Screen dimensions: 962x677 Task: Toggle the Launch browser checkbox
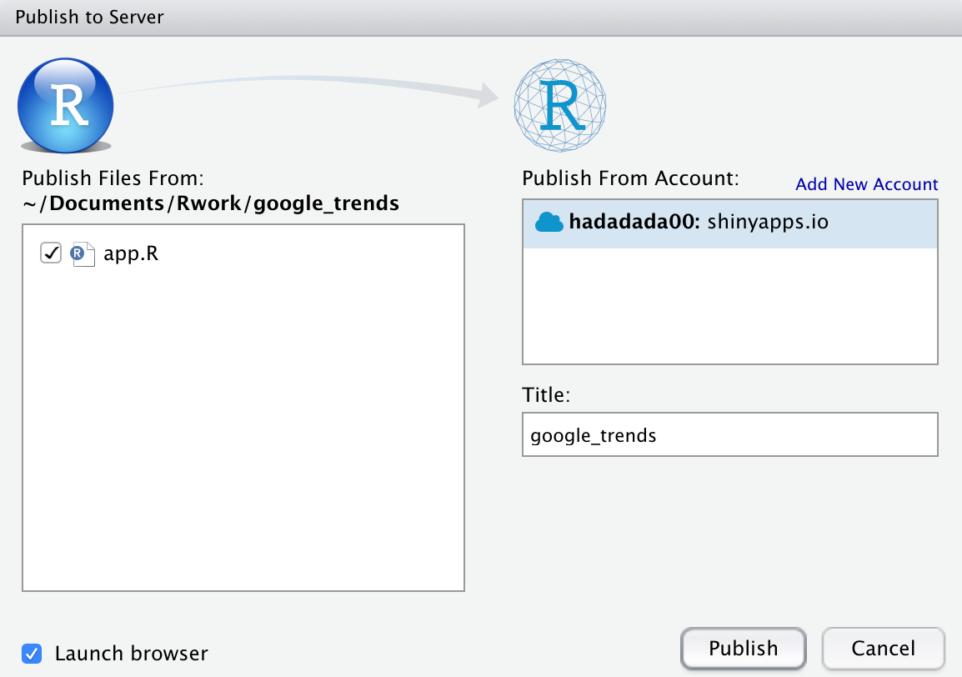(32, 654)
